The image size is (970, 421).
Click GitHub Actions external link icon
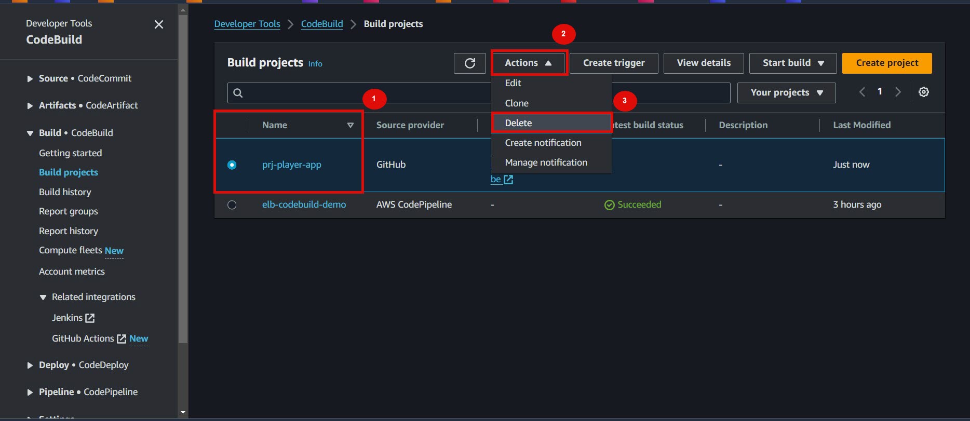pyautogui.click(x=122, y=338)
